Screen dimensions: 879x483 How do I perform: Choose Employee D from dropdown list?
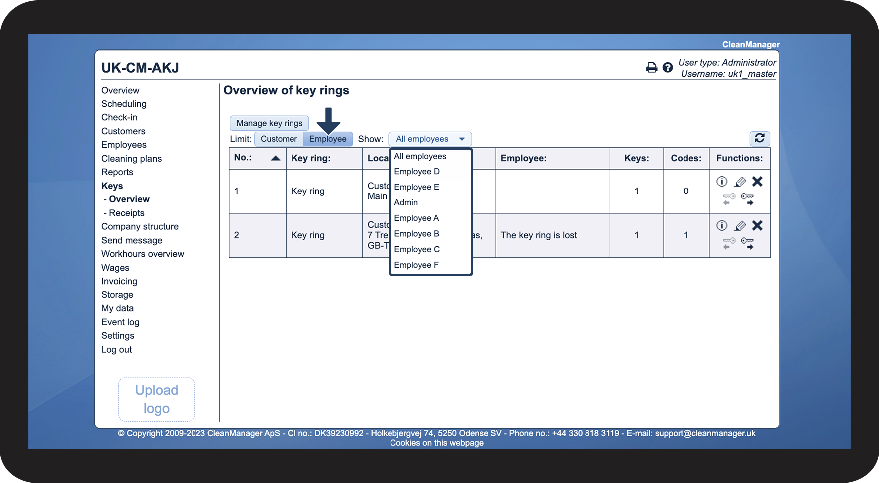(417, 172)
